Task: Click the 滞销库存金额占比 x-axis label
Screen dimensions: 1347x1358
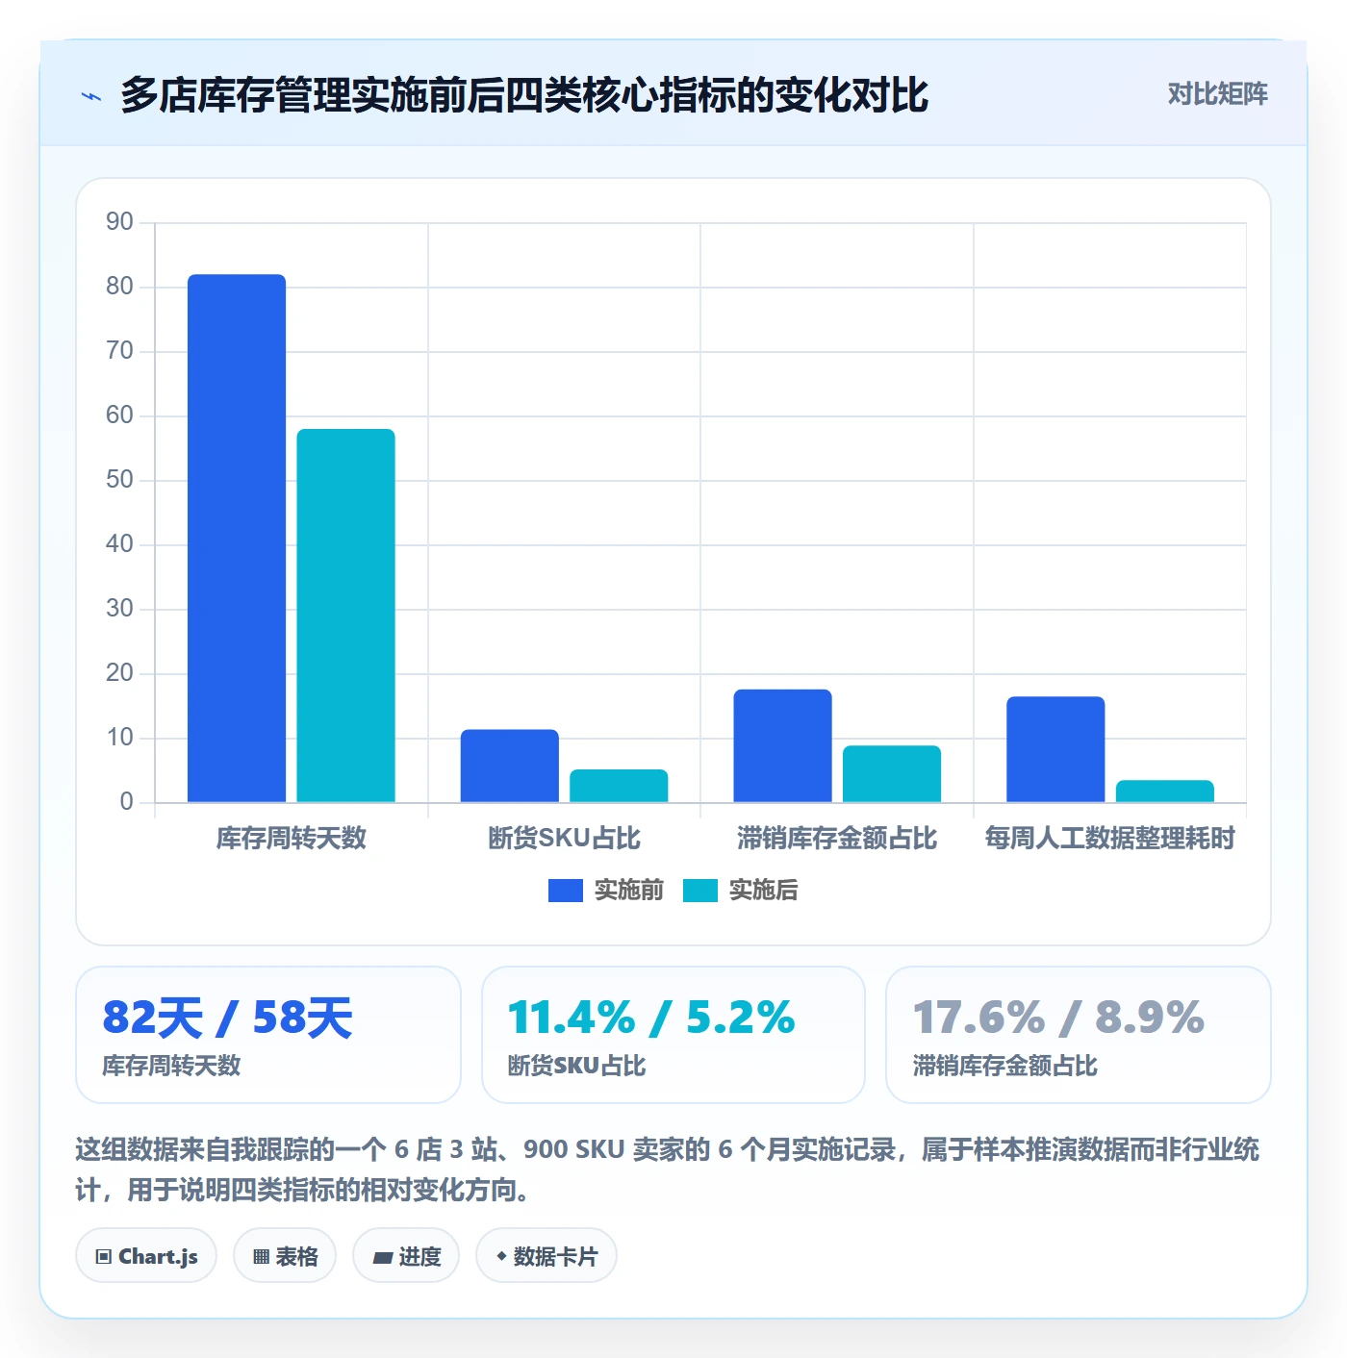Action: point(837,838)
